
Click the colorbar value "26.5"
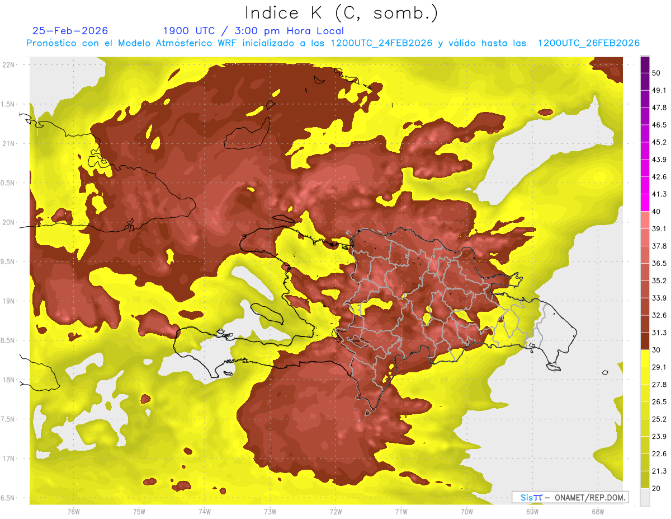pos(659,401)
